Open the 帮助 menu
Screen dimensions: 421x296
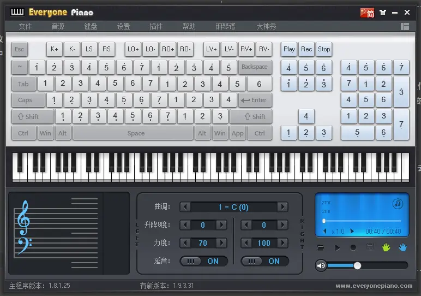click(x=189, y=26)
